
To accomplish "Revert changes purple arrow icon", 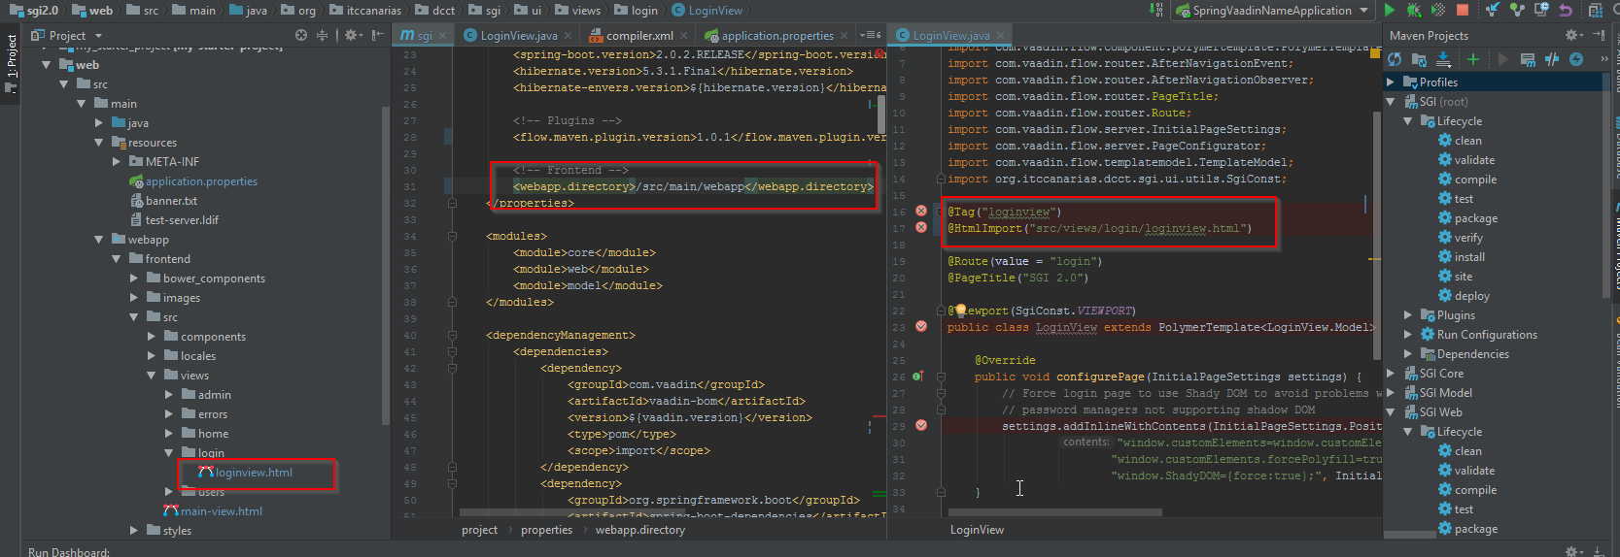I will pyautogui.click(x=1566, y=10).
